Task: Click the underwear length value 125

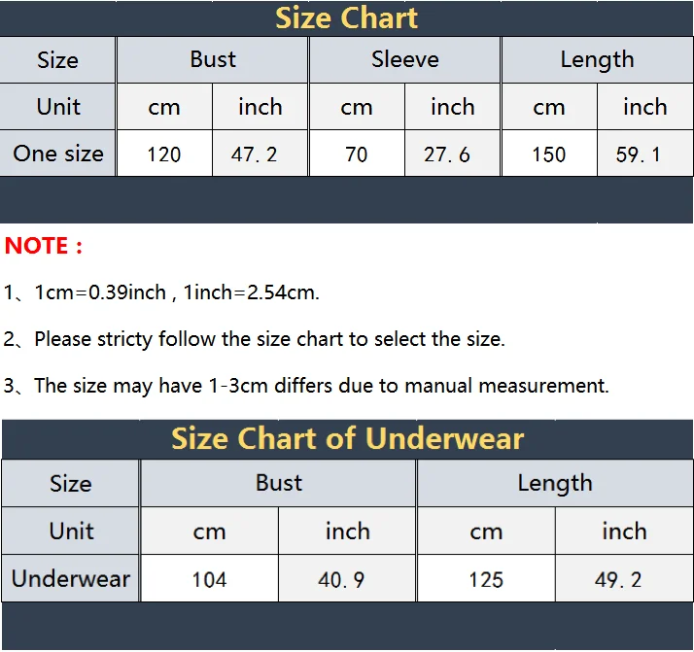Action: 486,580
